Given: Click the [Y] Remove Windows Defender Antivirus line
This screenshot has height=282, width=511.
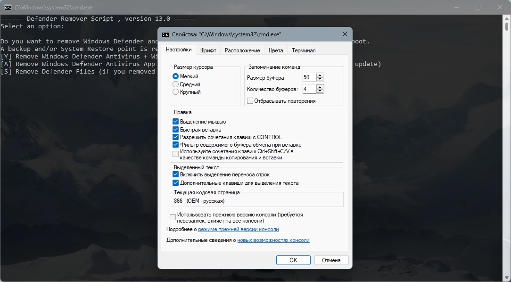Looking at the screenshot, I should 79,57.
